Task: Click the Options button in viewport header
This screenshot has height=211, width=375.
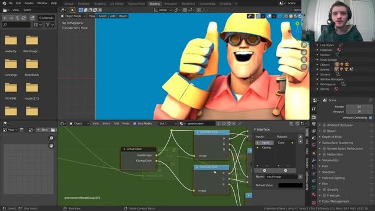Action: [297, 10]
